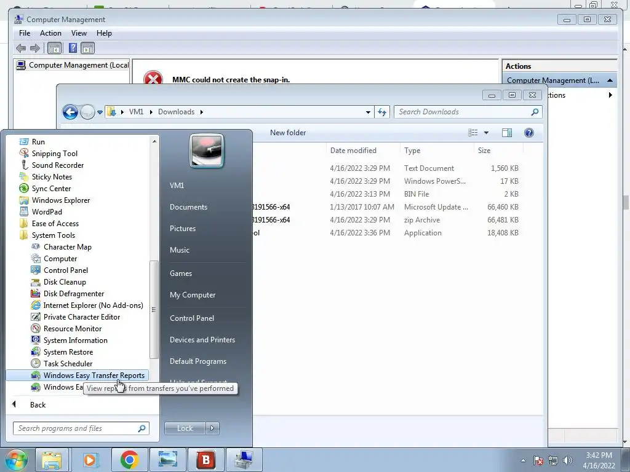Image resolution: width=630 pixels, height=472 pixels.
Task: Toggle the Explorer preview pane button
Action: 507,133
